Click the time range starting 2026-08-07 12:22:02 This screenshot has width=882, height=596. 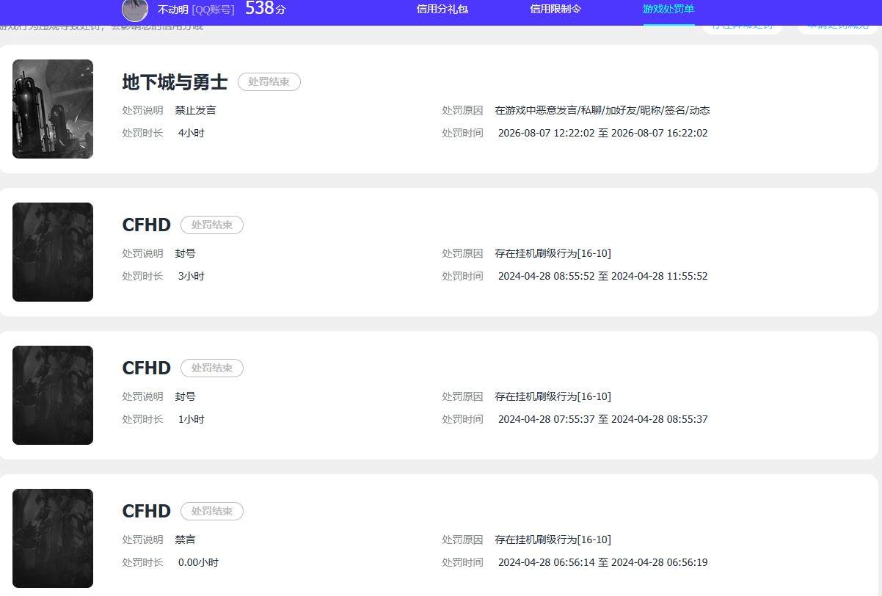click(x=603, y=134)
